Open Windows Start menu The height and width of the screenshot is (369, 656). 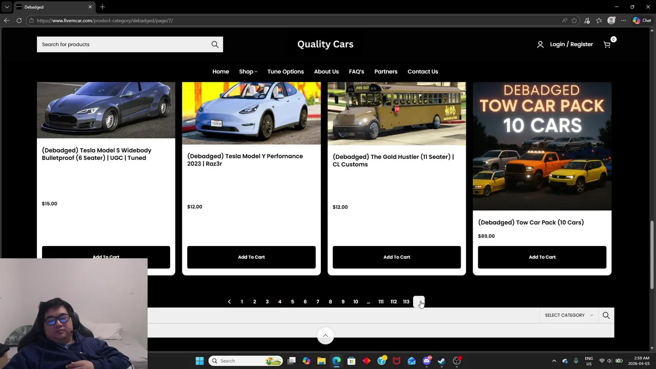click(200, 361)
